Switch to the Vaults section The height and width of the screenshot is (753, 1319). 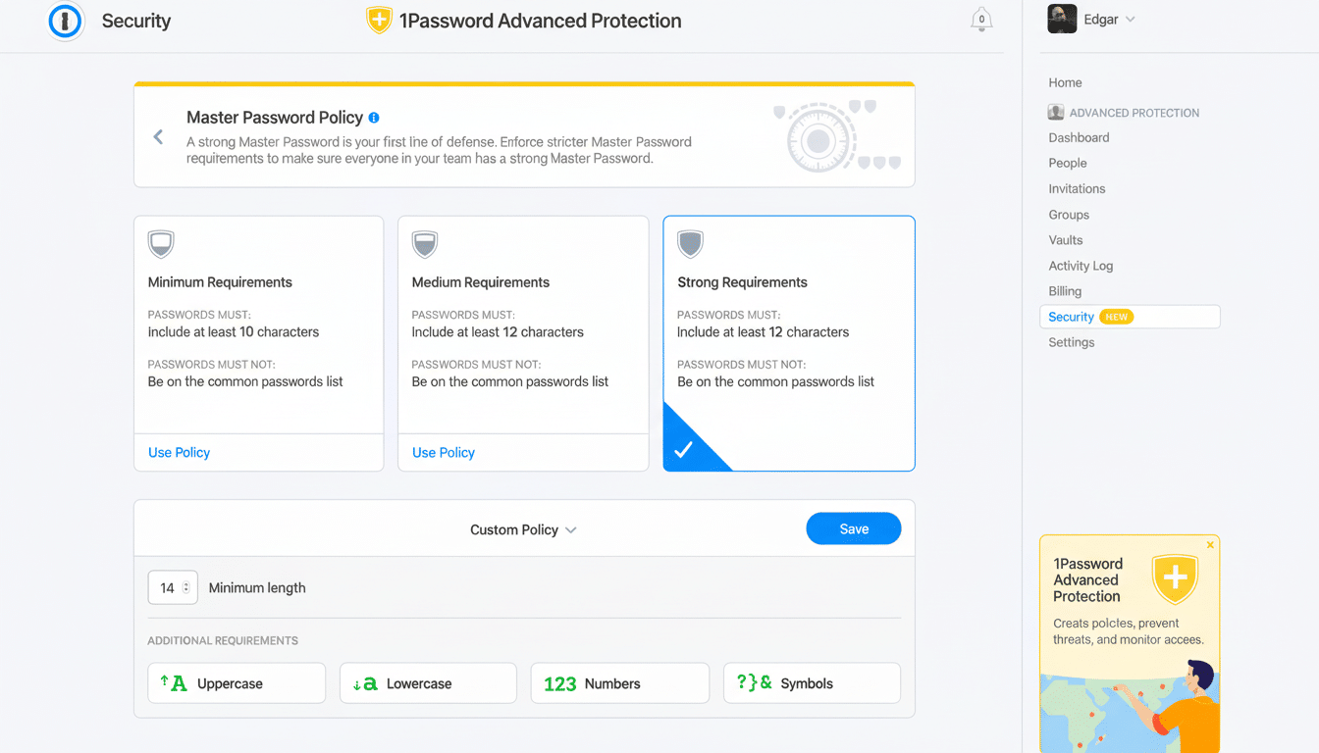(x=1065, y=239)
